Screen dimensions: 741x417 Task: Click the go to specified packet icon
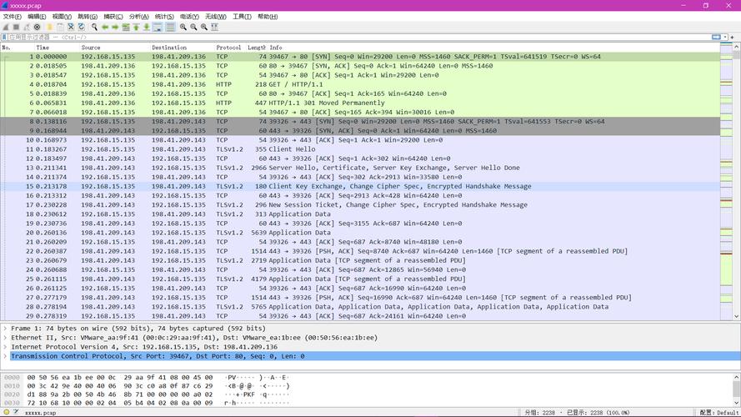(x=126, y=28)
